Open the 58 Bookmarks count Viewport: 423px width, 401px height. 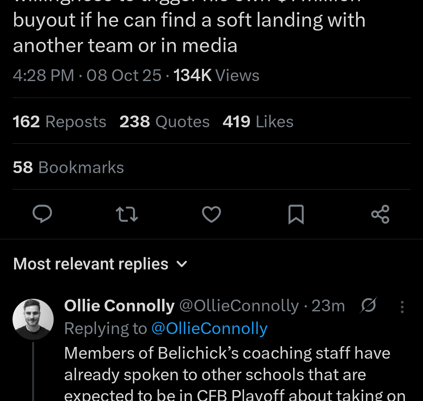(x=68, y=168)
